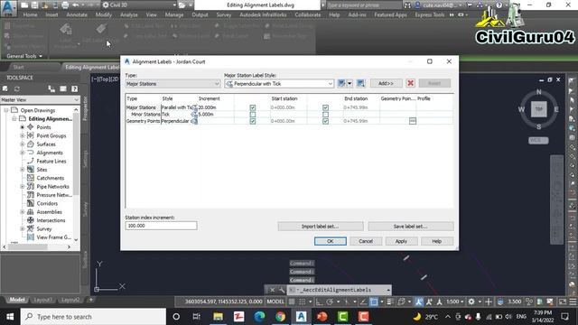Image resolution: width=578 pixels, height=325 pixels.
Task: Click the Apply button
Action: point(401,241)
